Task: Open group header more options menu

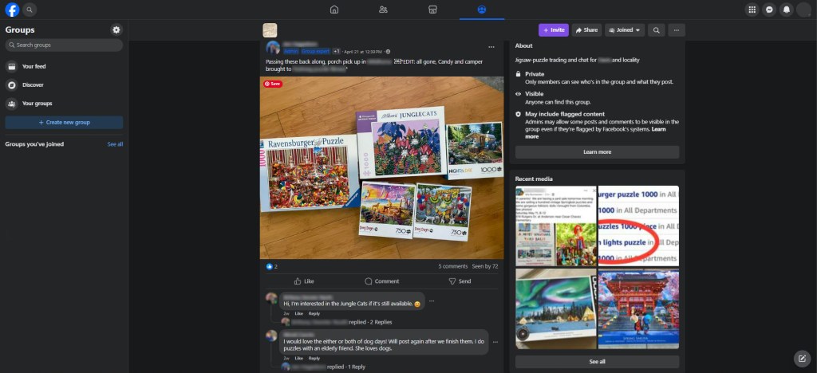Action: [x=677, y=30]
